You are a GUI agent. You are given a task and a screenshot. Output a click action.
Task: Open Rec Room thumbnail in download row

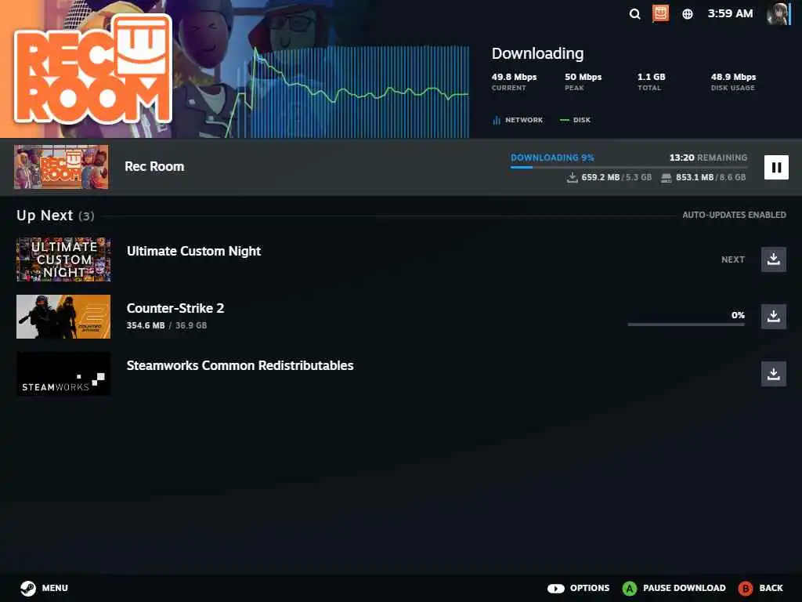point(61,167)
